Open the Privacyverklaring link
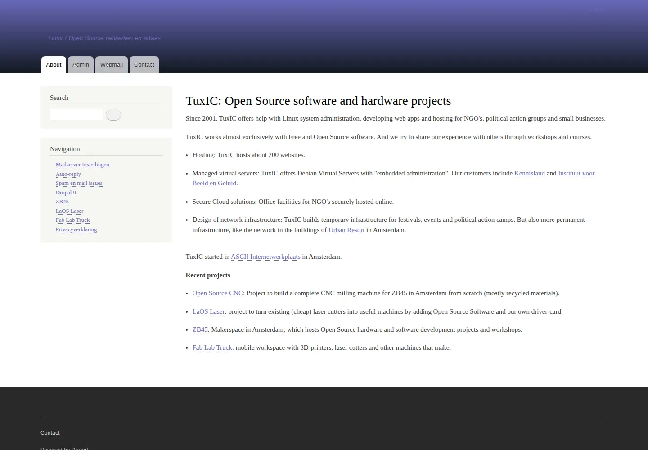648x450 pixels. coord(76,229)
